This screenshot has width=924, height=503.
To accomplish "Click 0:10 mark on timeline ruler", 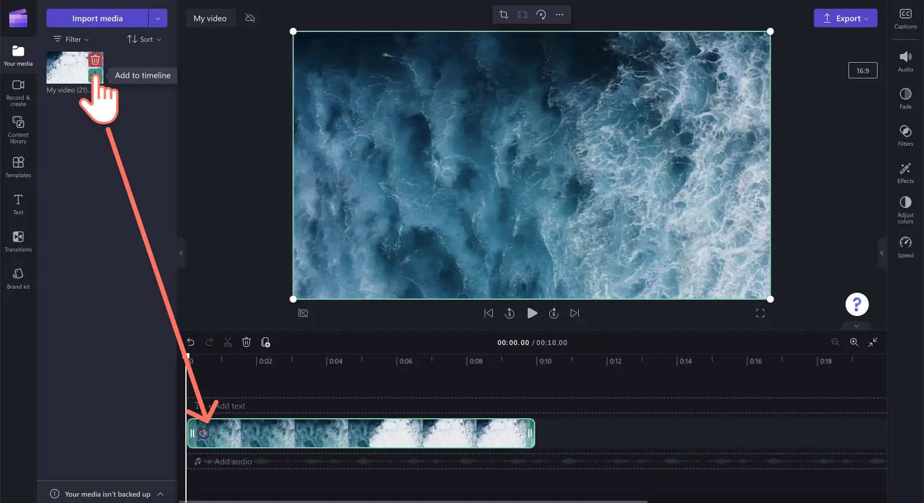I will pos(545,361).
